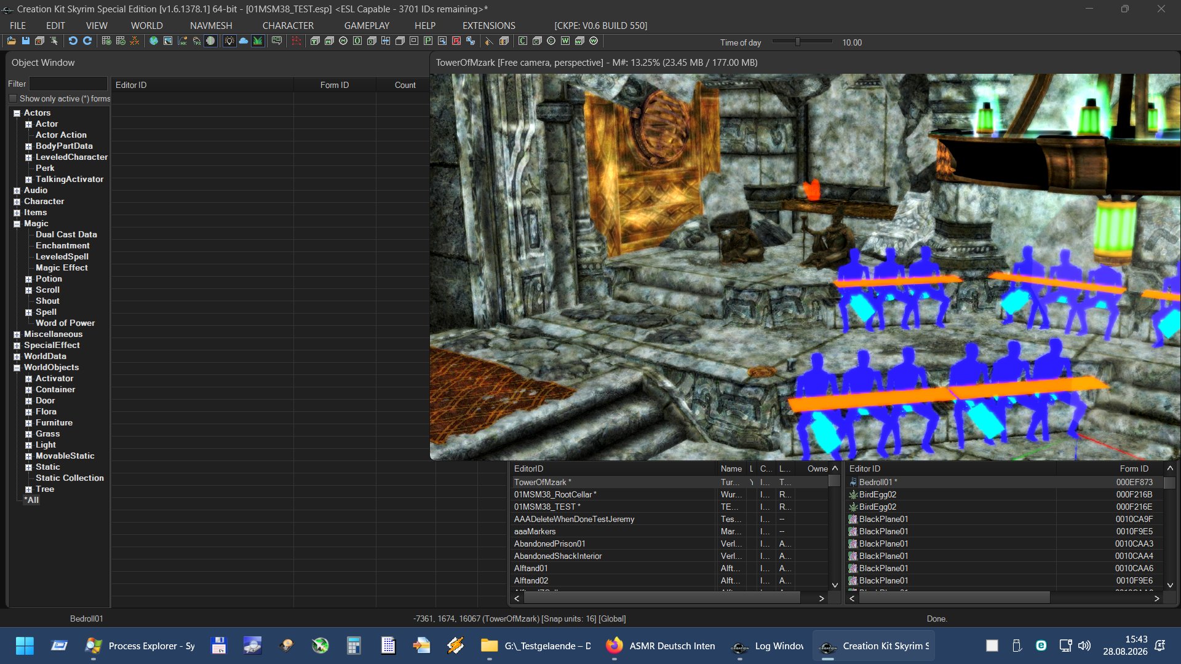Sort reference list by Form ID header
Screen dimensions: 1181x664
coord(1110,468)
